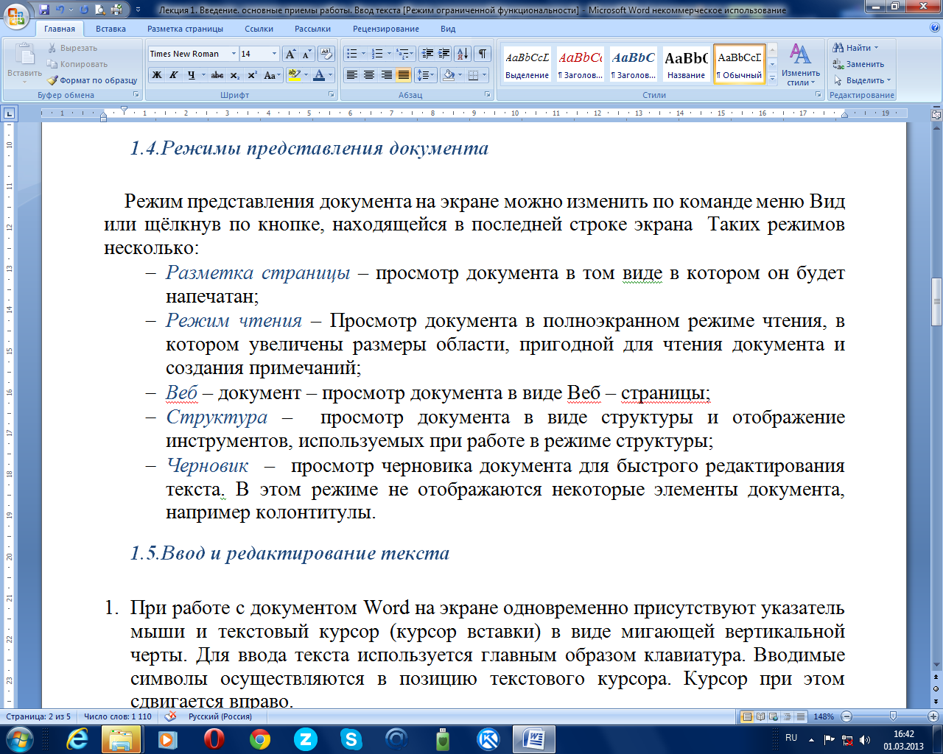Switch to Full Screen Reading view in the status bar
Viewport: 943px width, 754px height.
click(760, 716)
